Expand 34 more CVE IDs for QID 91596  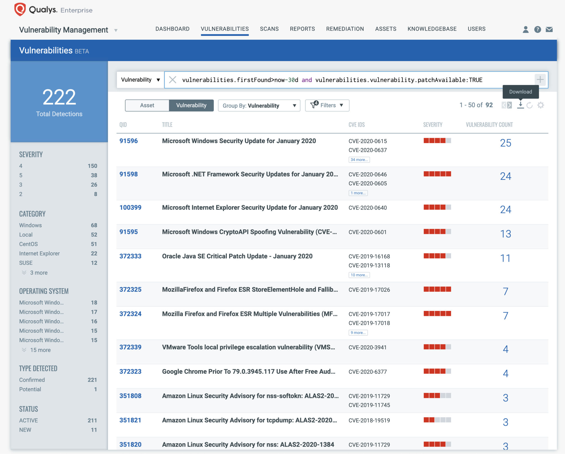coord(359,160)
